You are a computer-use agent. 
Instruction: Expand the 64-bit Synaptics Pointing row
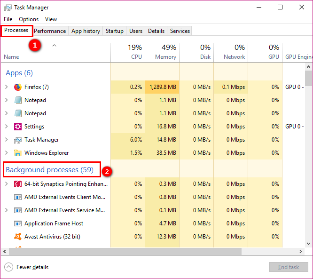[7, 184]
